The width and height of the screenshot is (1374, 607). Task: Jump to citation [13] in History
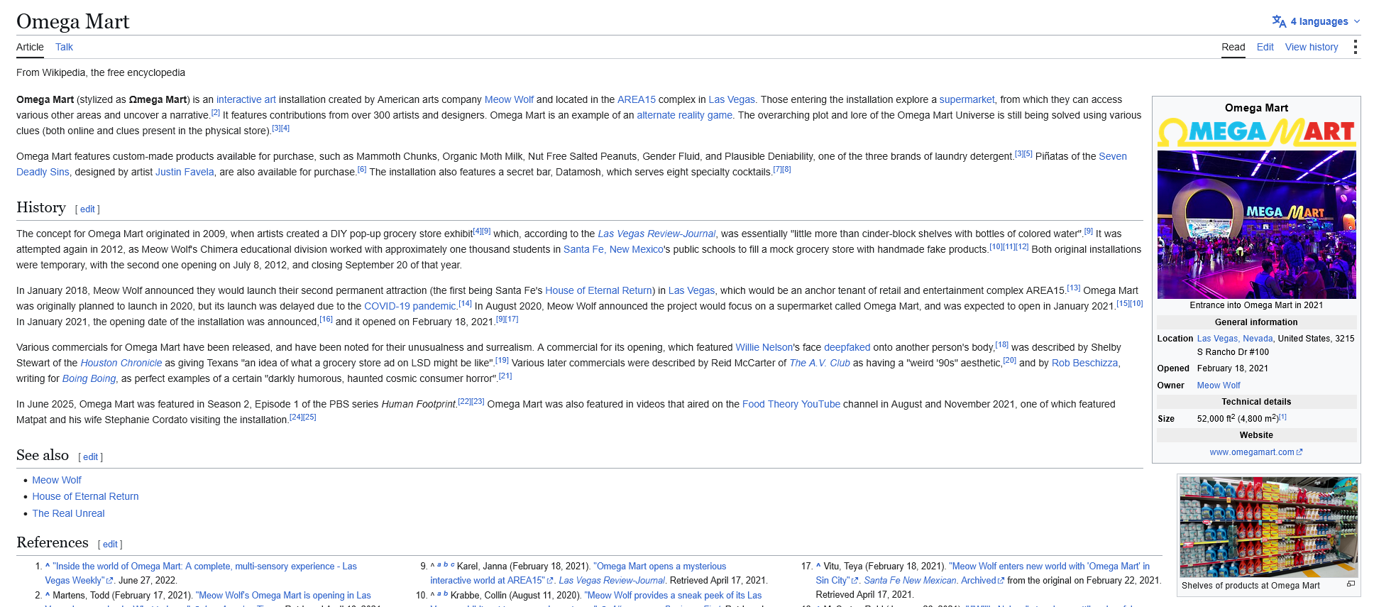pyautogui.click(x=1074, y=288)
